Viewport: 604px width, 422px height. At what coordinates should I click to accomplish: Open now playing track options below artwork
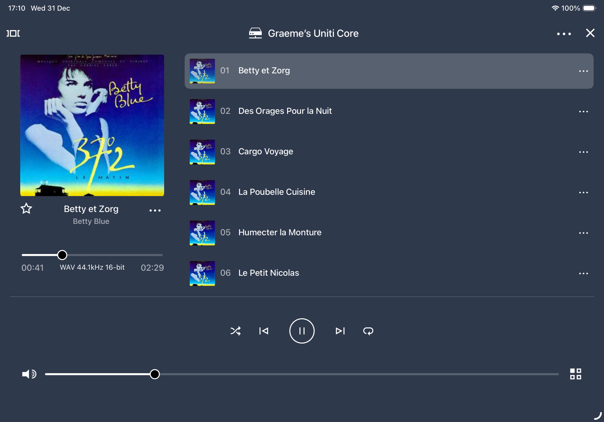click(155, 210)
